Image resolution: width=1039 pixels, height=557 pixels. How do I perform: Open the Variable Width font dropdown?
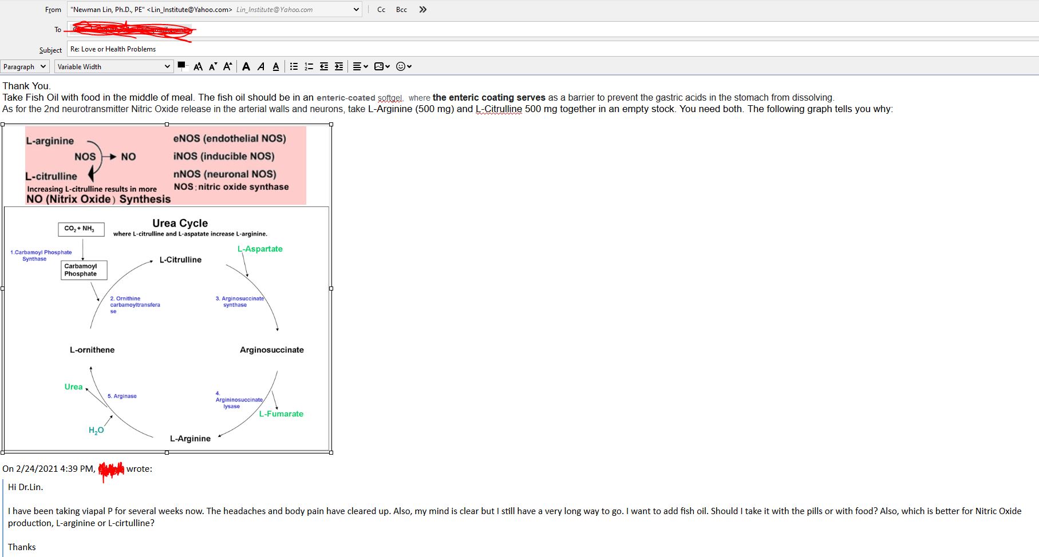coord(113,67)
